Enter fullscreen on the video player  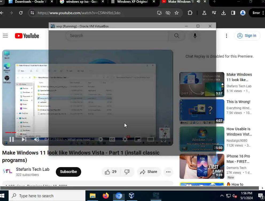(163, 139)
